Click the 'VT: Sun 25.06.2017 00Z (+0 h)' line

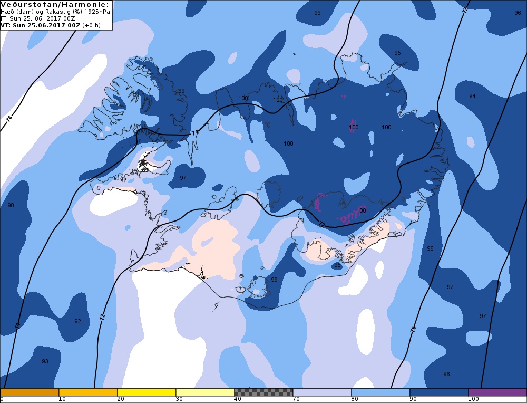51,25
